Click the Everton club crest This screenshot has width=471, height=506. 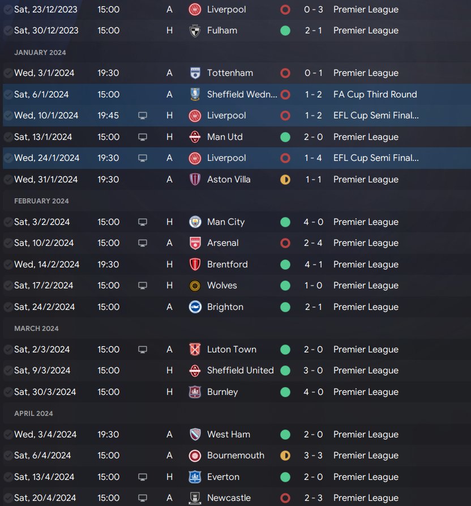click(195, 477)
